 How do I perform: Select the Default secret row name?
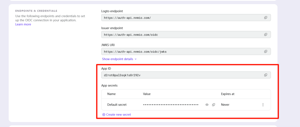click(x=117, y=105)
